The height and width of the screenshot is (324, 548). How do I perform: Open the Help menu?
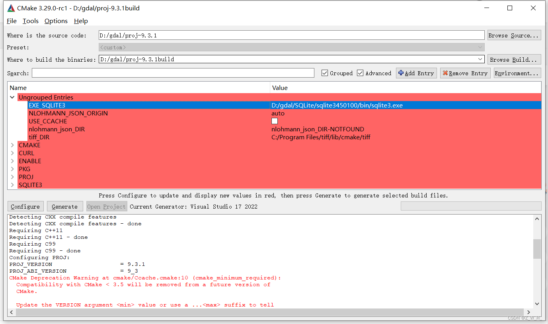81,21
